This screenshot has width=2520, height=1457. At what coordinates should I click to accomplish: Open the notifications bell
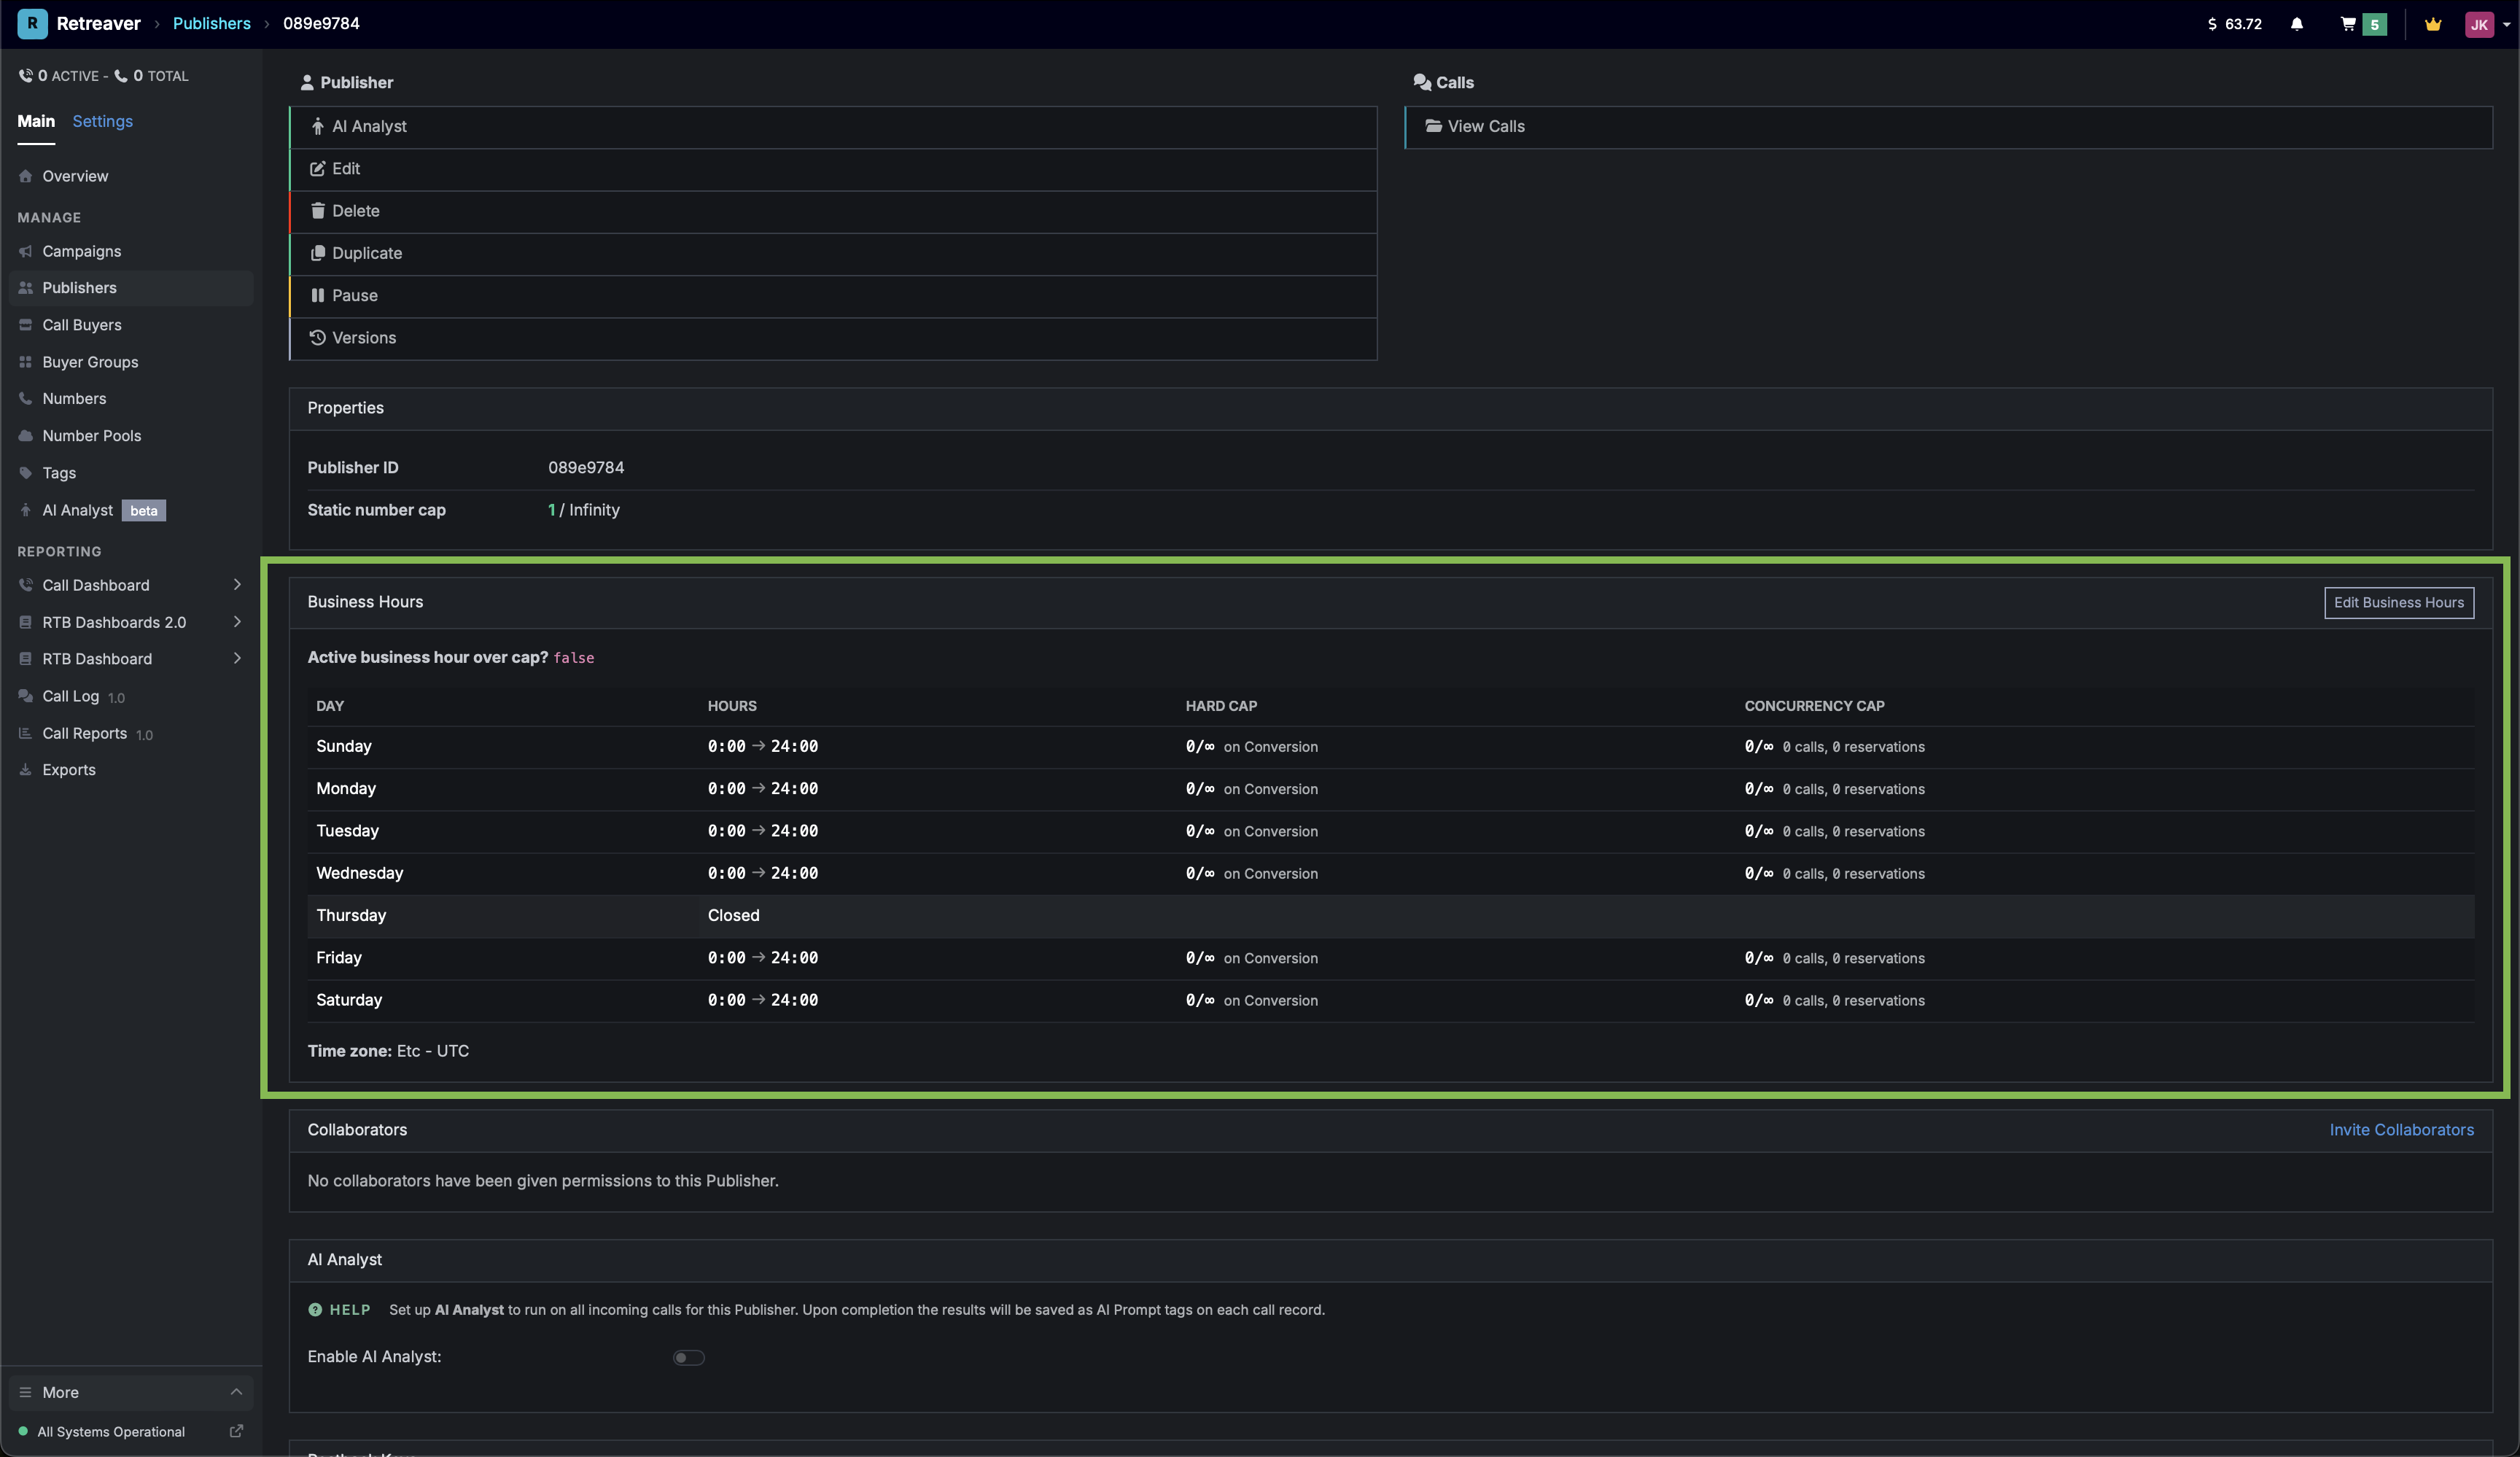pos(2297,24)
